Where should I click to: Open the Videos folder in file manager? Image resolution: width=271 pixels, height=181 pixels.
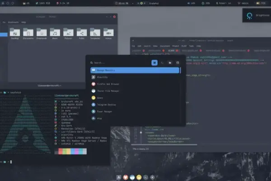108,33
